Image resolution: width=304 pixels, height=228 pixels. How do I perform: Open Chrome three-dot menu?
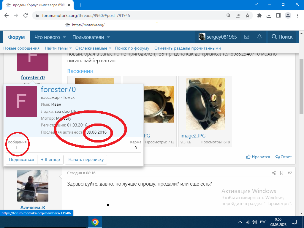tap(297, 15)
